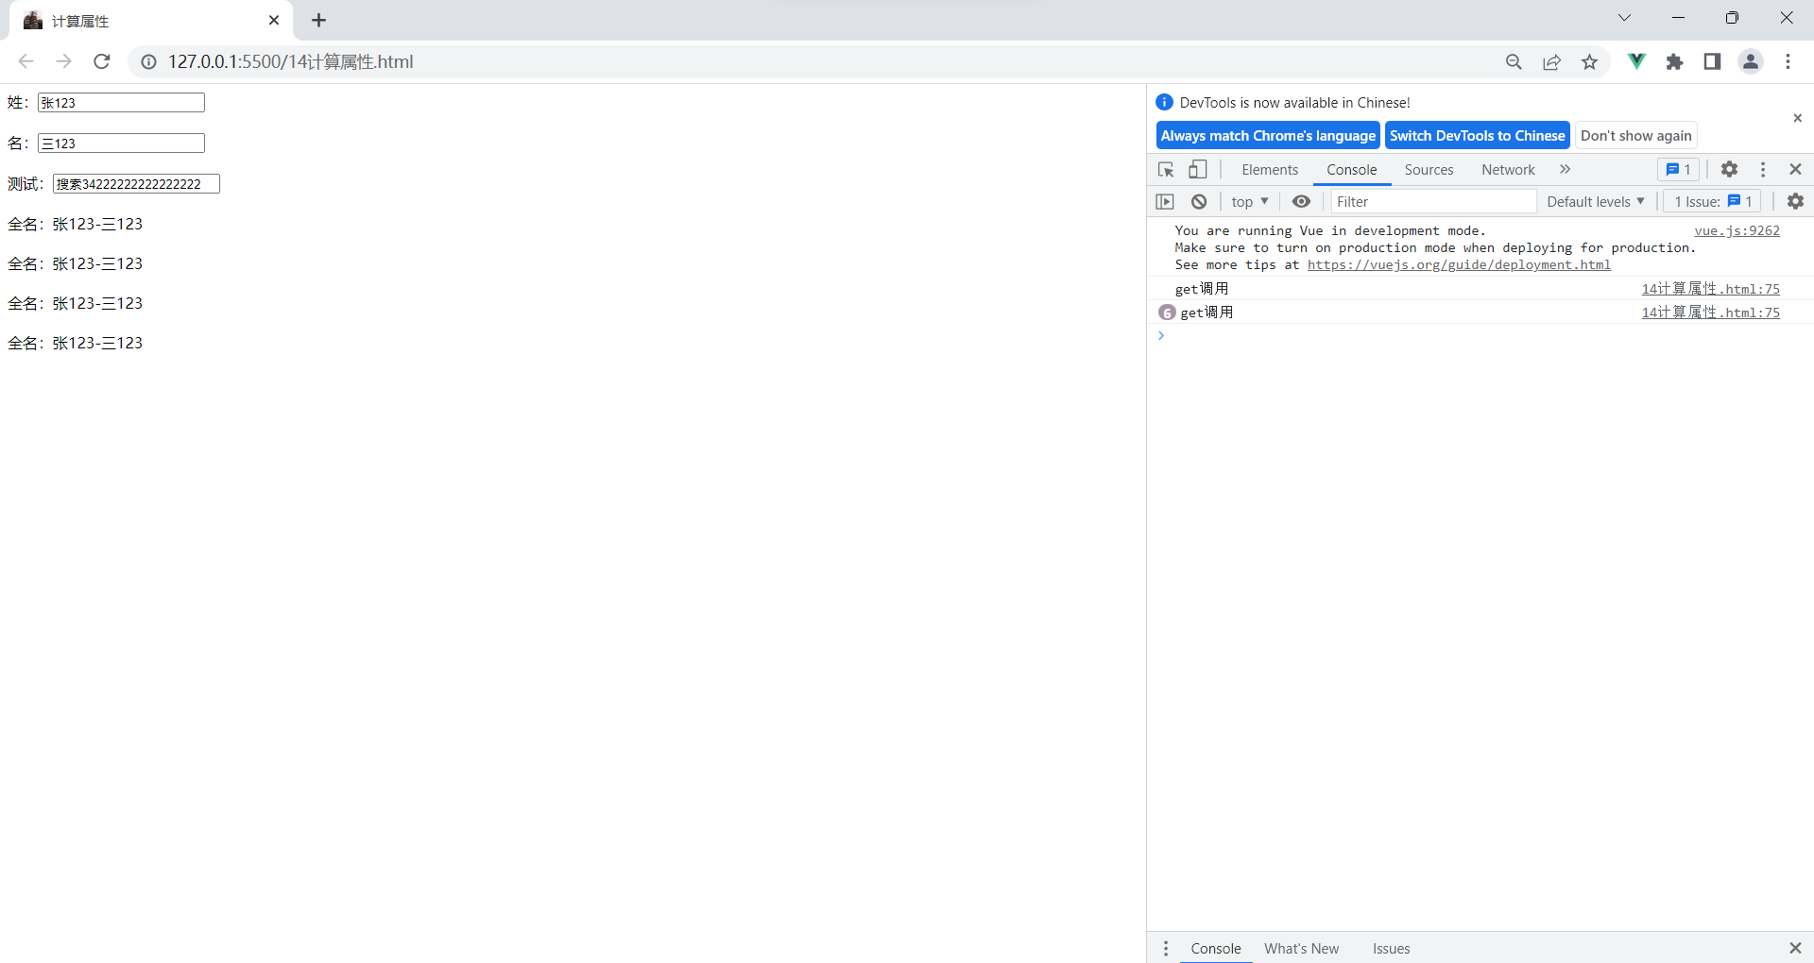Dismiss the DevTools language infobar
This screenshot has width=1814, height=963.
(1797, 118)
